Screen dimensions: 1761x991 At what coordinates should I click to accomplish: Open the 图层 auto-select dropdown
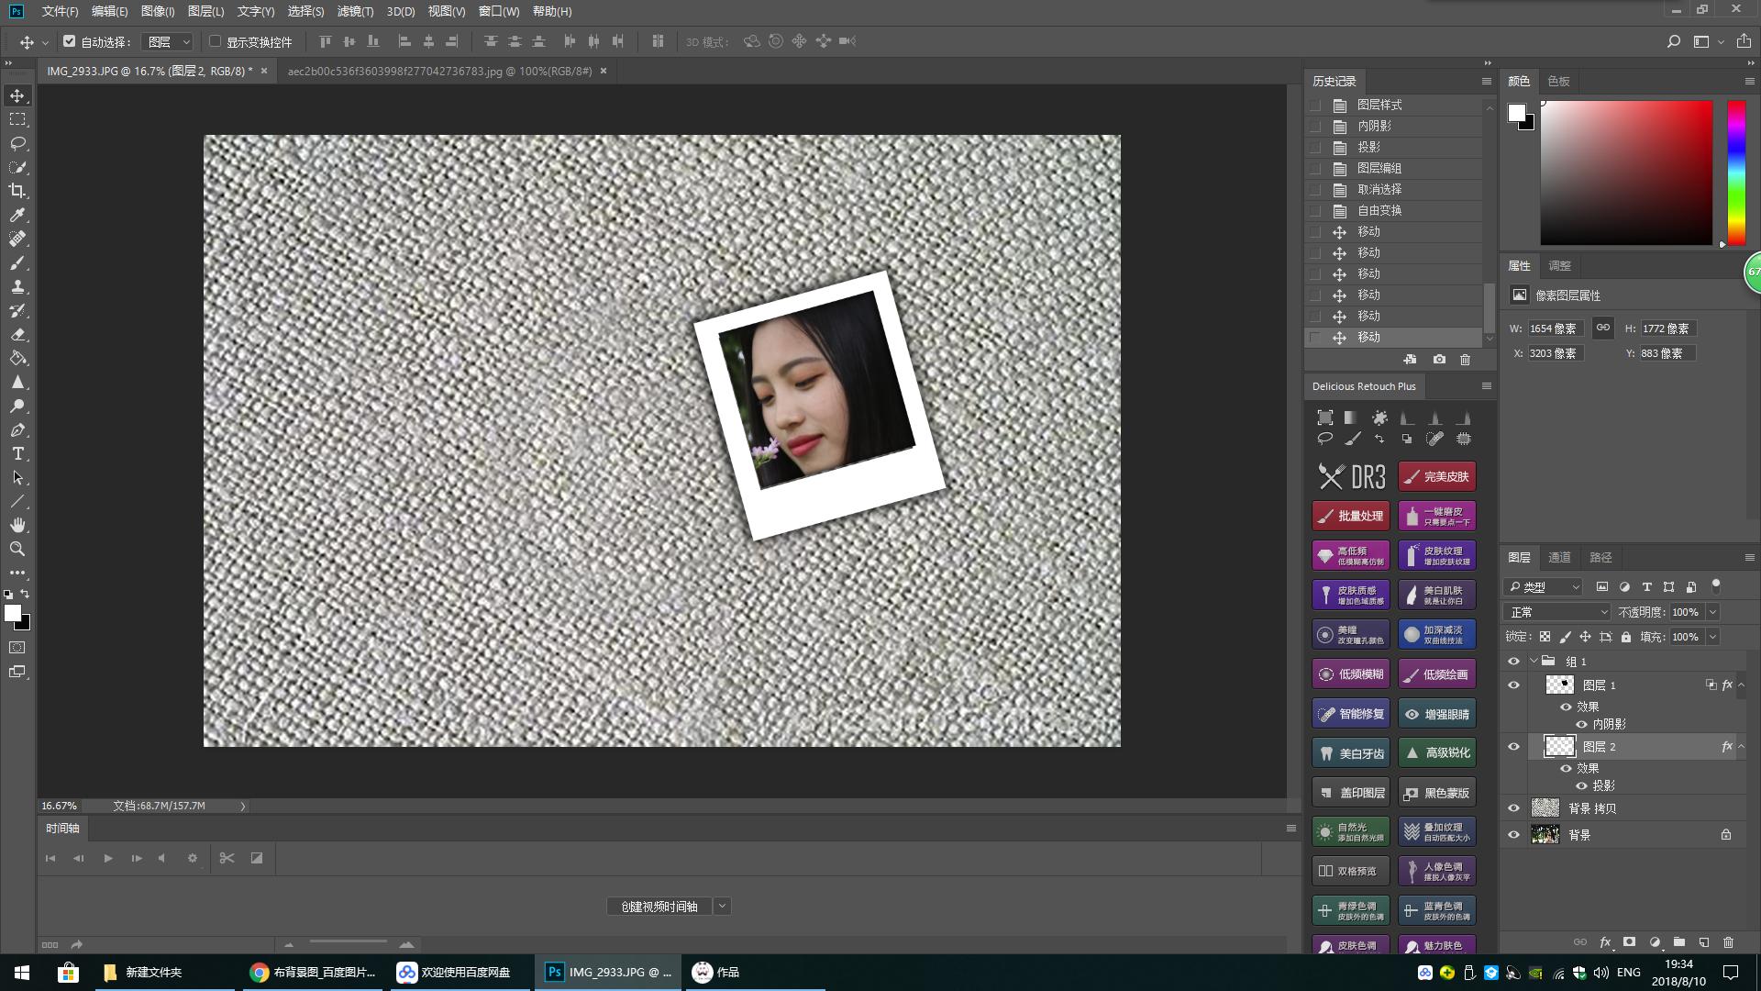(x=169, y=41)
